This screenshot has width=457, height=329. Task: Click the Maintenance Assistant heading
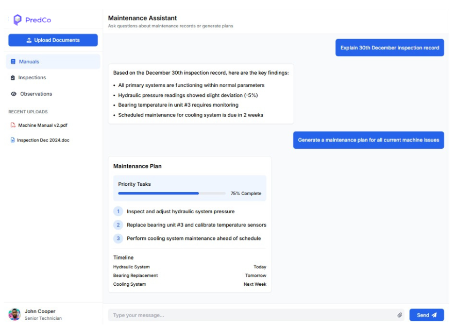pyautogui.click(x=142, y=18)
